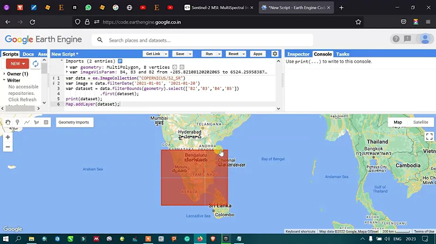The height and width of the screenshot is (244, 436).
Task: Open Windows Start menu
Action: click(5, 239)
